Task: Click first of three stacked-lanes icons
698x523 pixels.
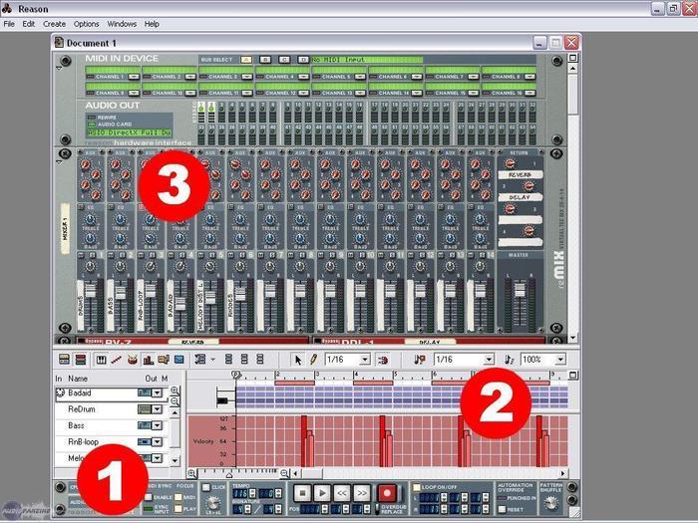Action: (228, 359)
